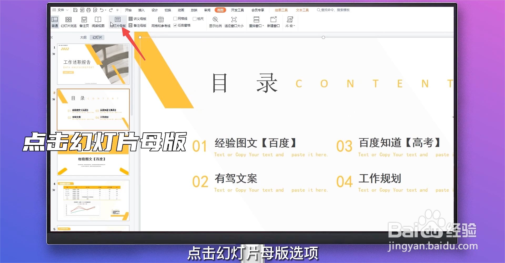Switch to the 放映 tab
The image size is (505, 263).
(x=194, y=10)
